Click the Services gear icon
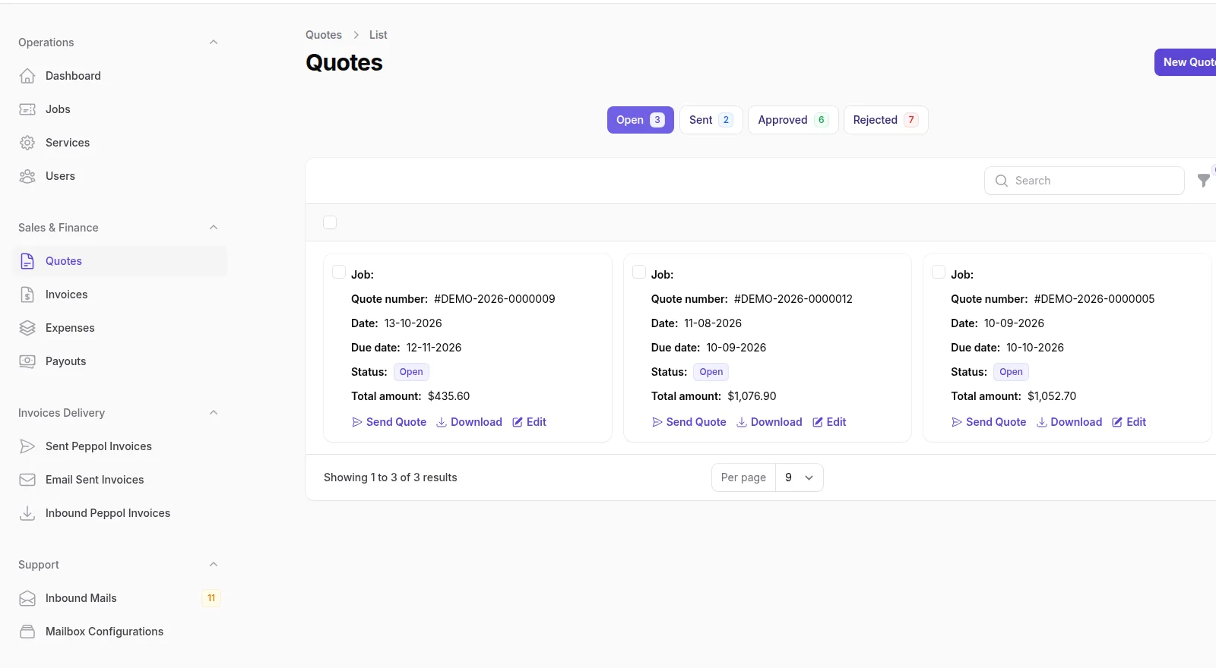 tap(27, 143)
